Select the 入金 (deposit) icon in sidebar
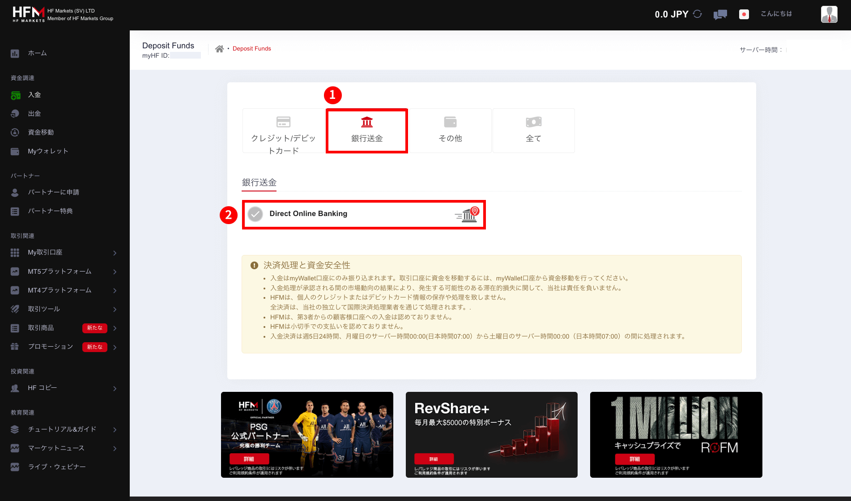This screenshot has height=501, width=851. [15, 94]
